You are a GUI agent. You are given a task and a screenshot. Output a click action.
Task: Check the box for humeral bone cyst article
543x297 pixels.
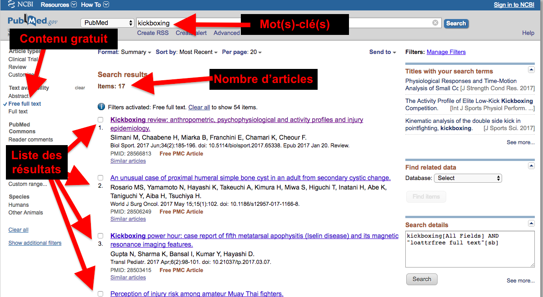pyautogui.click(x=100, y=178)
